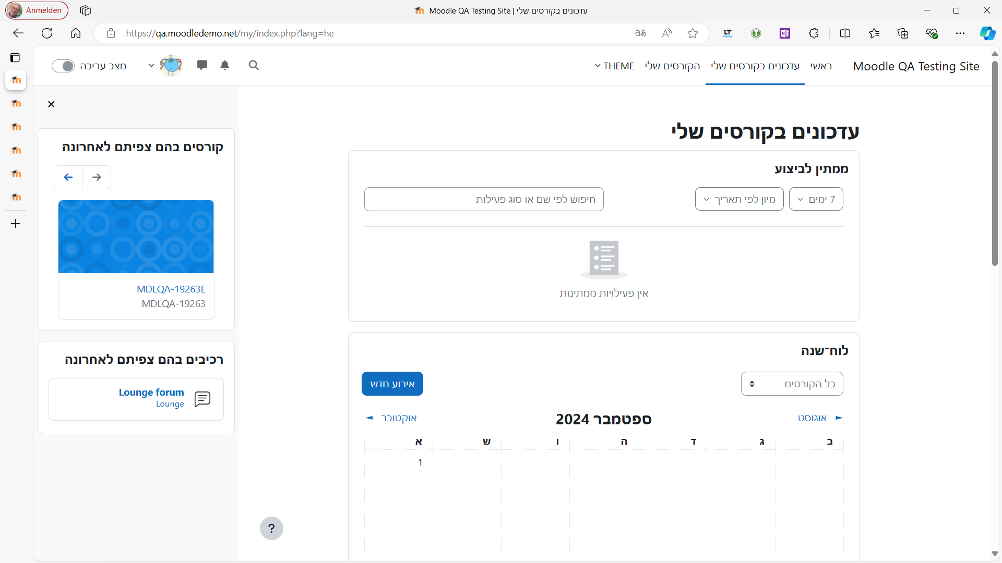
Task: Go to the הקורסים שלי tab
Action: coord(673,66)
